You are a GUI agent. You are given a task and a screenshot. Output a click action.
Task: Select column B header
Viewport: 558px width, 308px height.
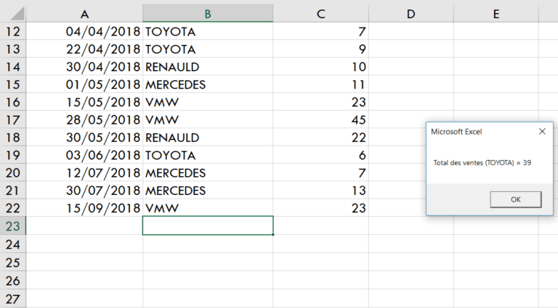click(x=208, y=14)
